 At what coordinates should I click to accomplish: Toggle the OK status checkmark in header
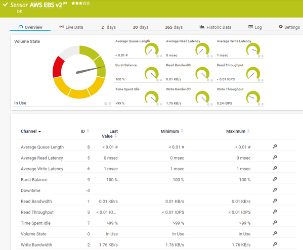click(5, 5)
